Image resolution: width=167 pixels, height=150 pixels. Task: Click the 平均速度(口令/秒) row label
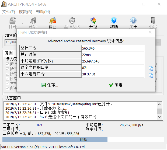click(x=51, y=61)
